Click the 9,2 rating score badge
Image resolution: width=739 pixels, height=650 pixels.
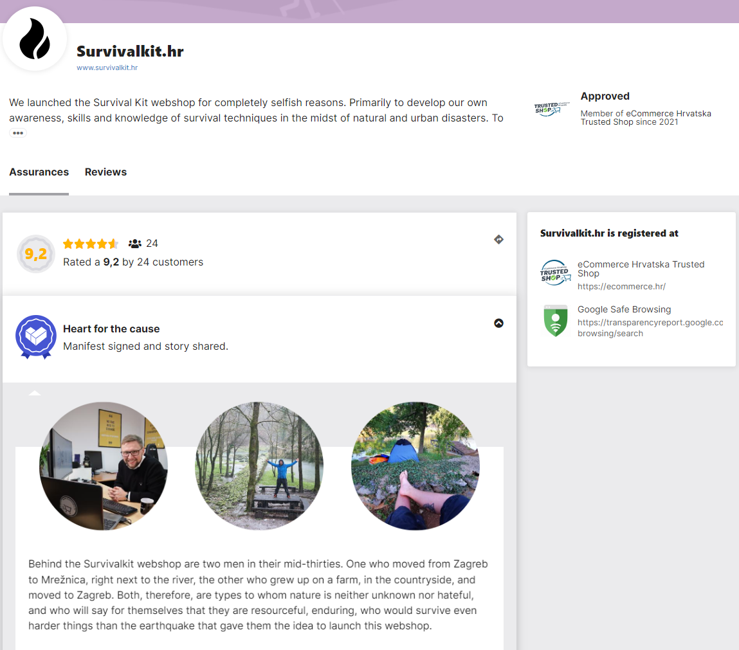coord(36,254)
